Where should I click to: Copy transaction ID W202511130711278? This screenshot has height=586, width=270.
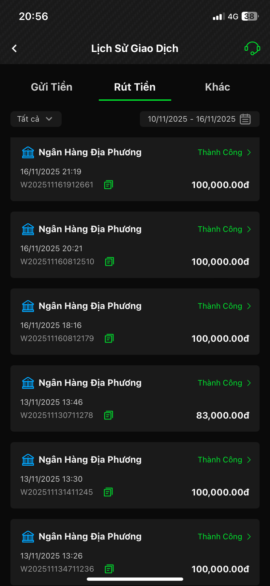[108, 415]
